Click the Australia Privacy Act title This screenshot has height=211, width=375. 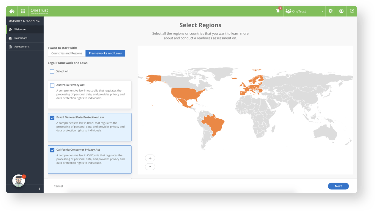coord(70,85)
